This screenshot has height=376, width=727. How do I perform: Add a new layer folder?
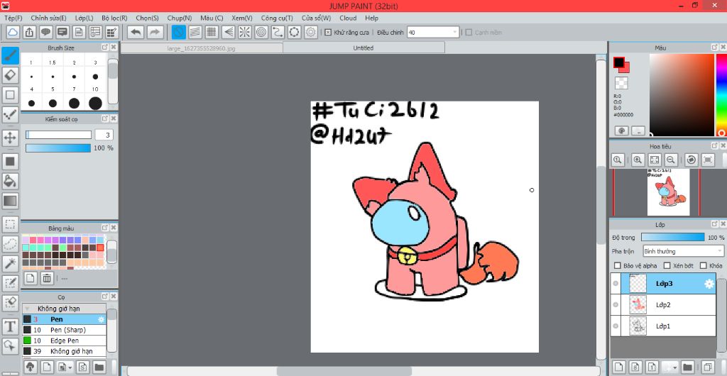click(x=687, y=367)
